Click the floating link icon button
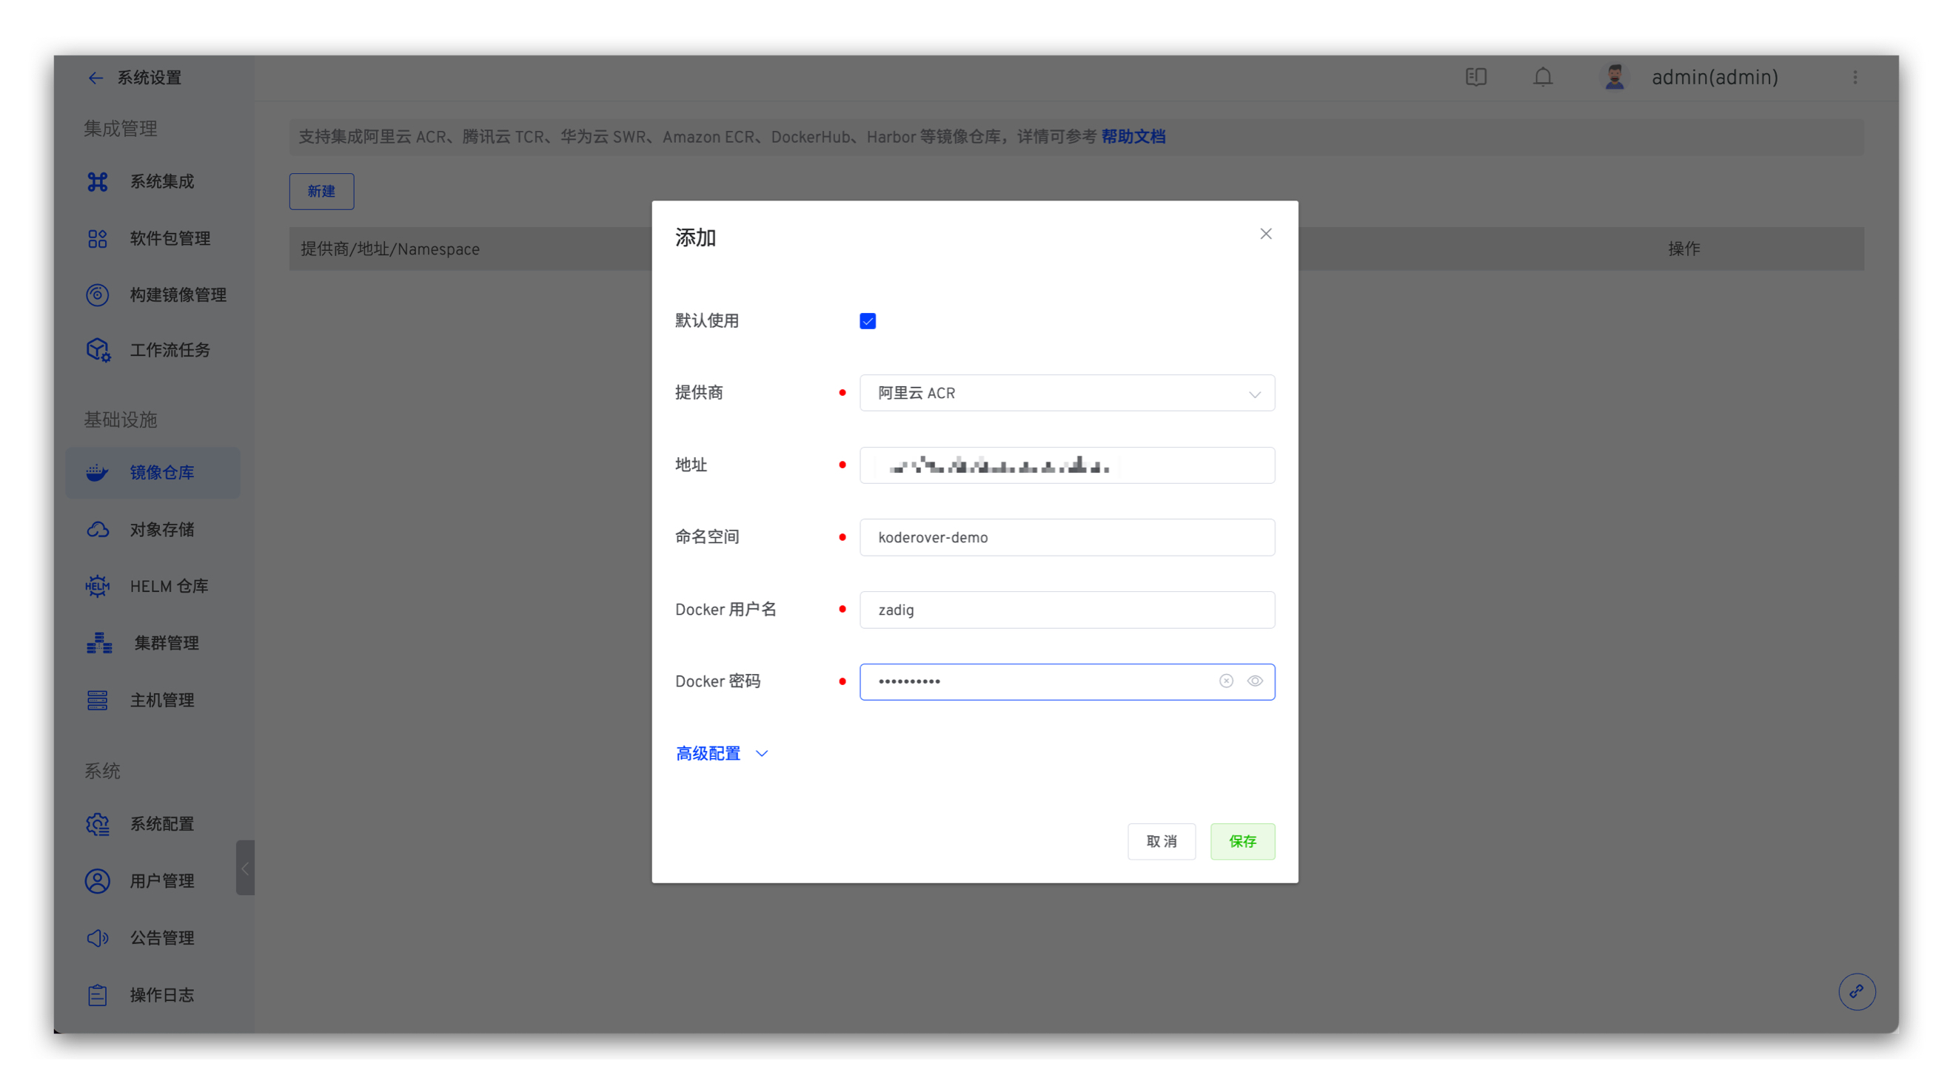Viewport: 1953px width, 1089px height. (1856, 991)
